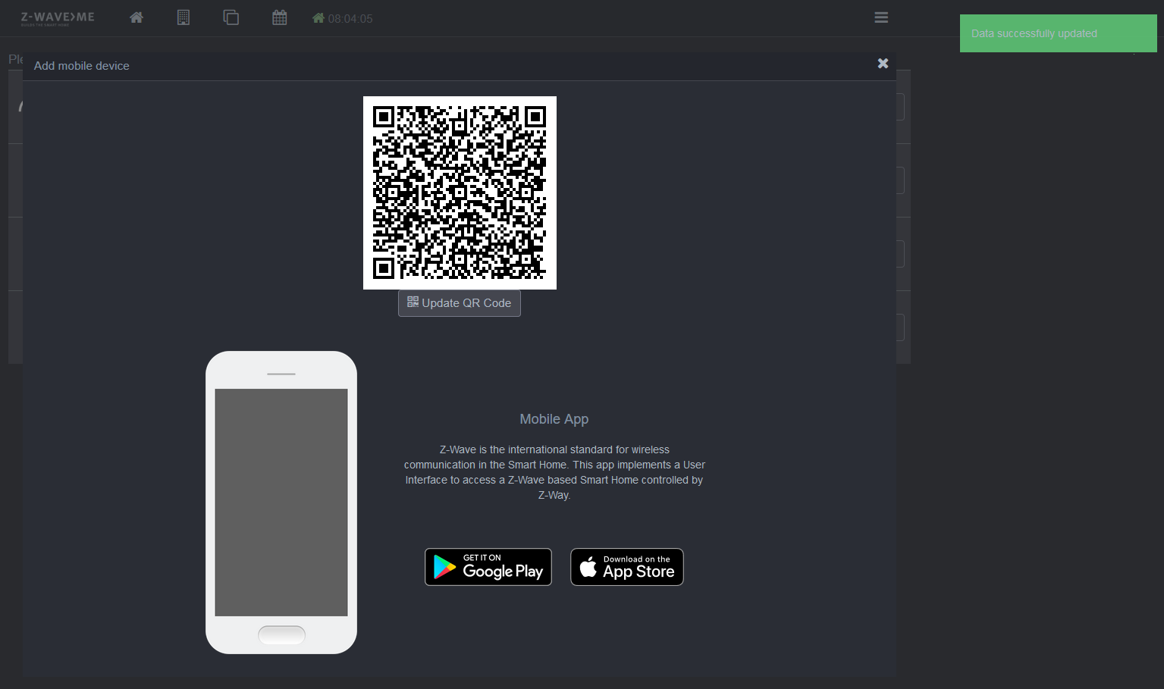1164x689 pixels.
Task: Close the Add mobile device dialog
Action: (883, 64)
